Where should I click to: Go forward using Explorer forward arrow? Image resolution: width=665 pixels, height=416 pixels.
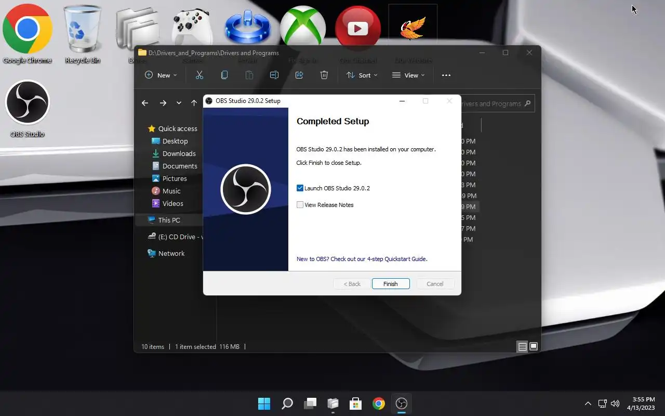coord(163,103)
